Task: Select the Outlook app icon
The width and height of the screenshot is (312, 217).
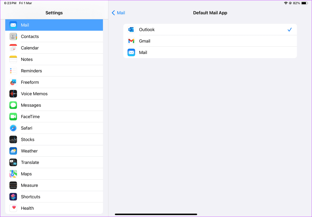Action: 131,29
